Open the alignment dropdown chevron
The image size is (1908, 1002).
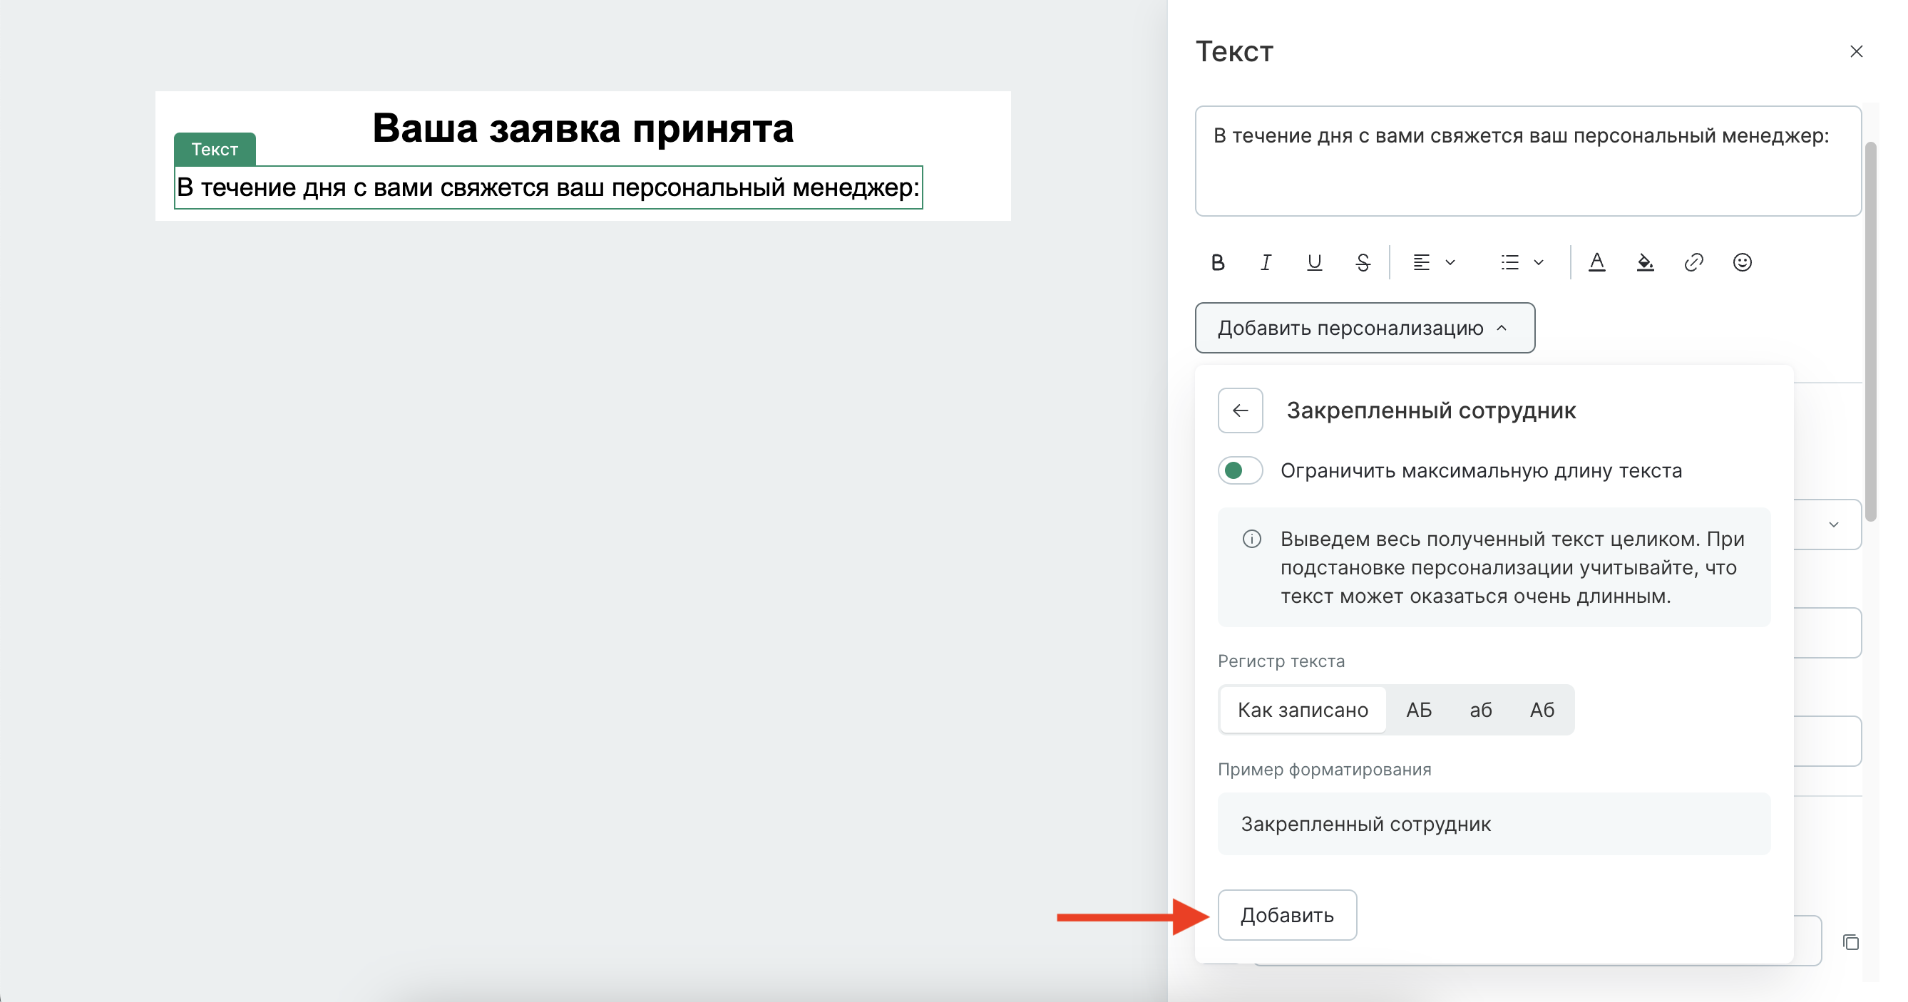coord(1450,262)
